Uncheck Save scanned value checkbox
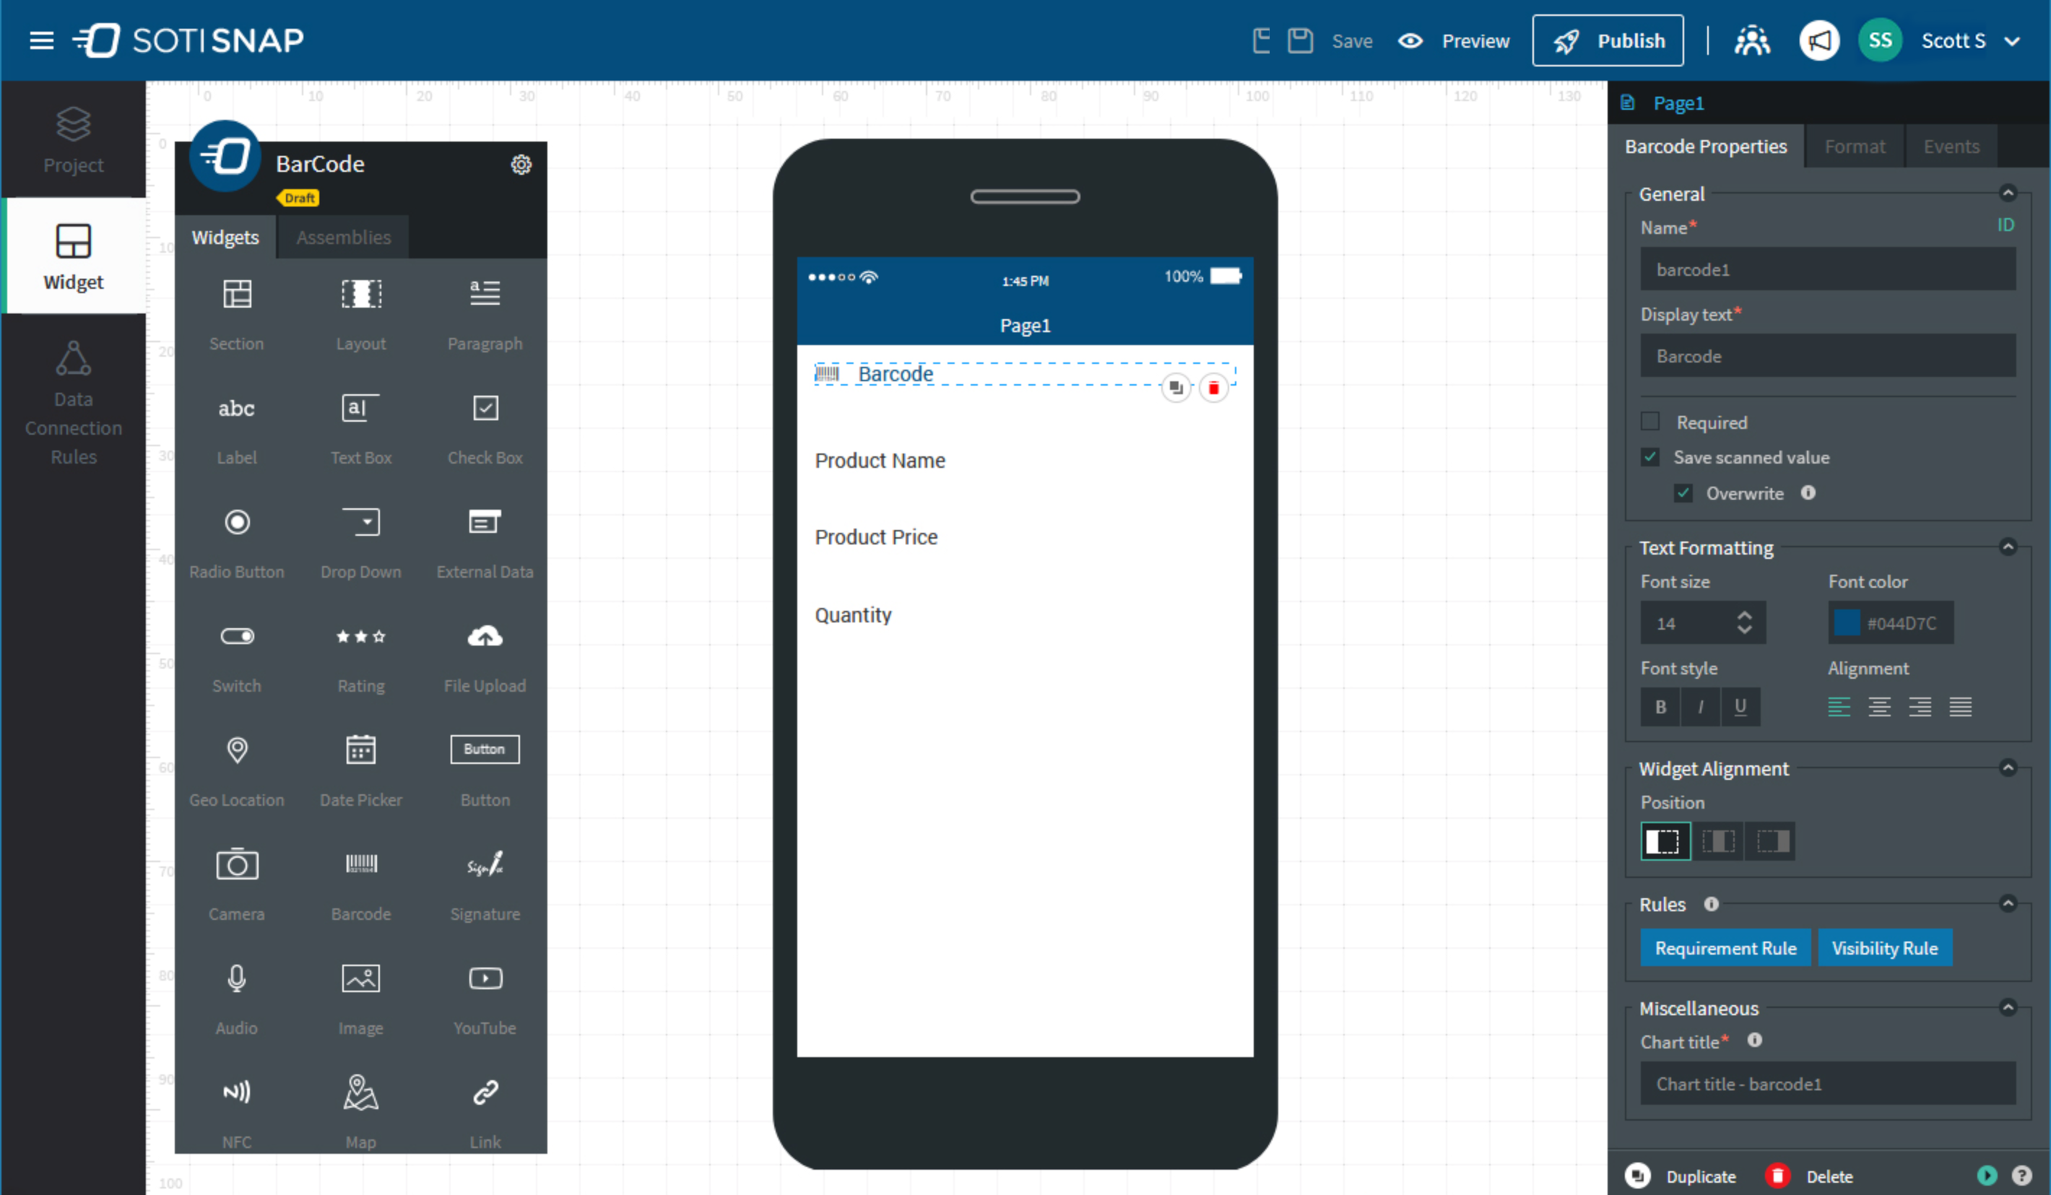2051x1195 pixels. (1649, 456)
